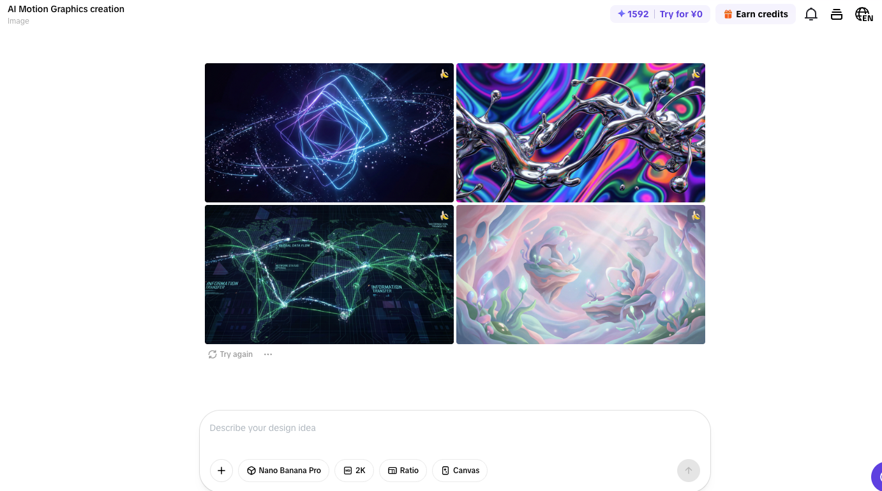The width and height of the screenshot is (882, 491).
Task: Click the plus attachment button
Action: click(221, 471)
